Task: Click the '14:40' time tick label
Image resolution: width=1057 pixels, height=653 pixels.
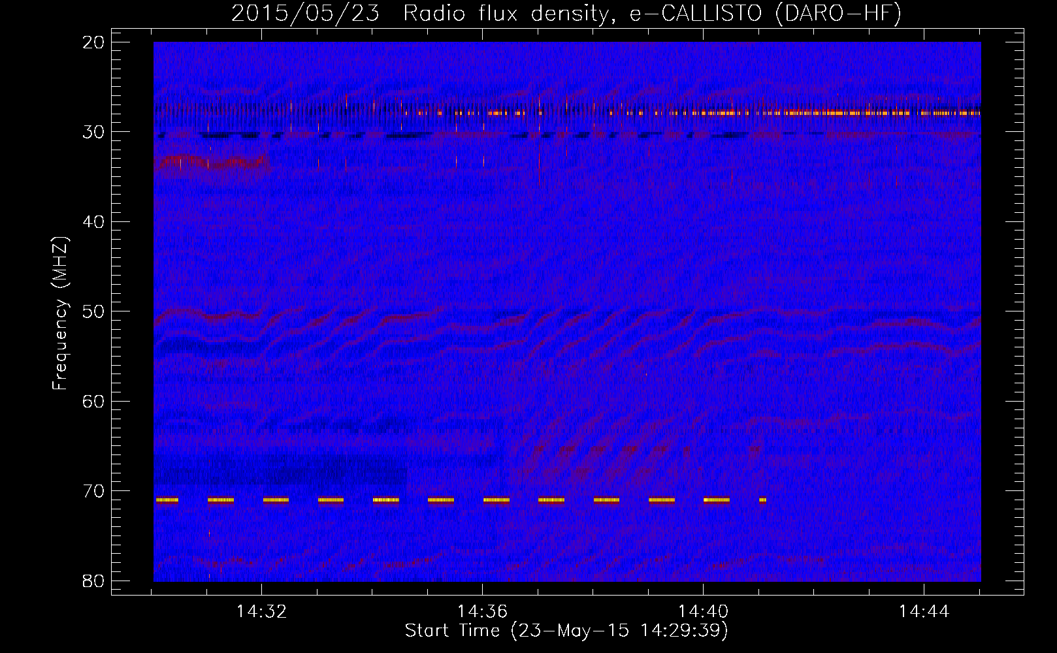Action: 703,612
